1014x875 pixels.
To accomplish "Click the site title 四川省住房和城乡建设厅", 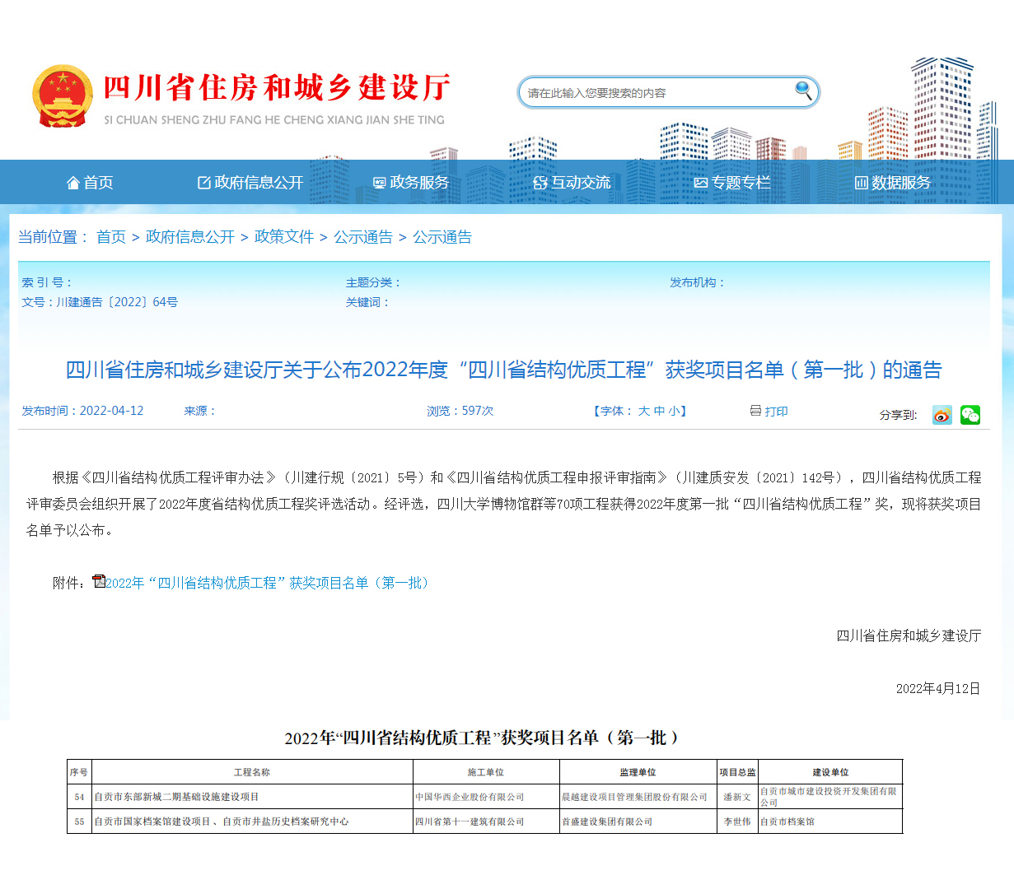I will click(x=278, y=87).
